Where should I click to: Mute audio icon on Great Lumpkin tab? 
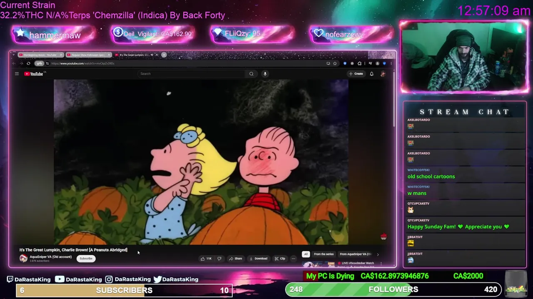[x=152, y=55]
